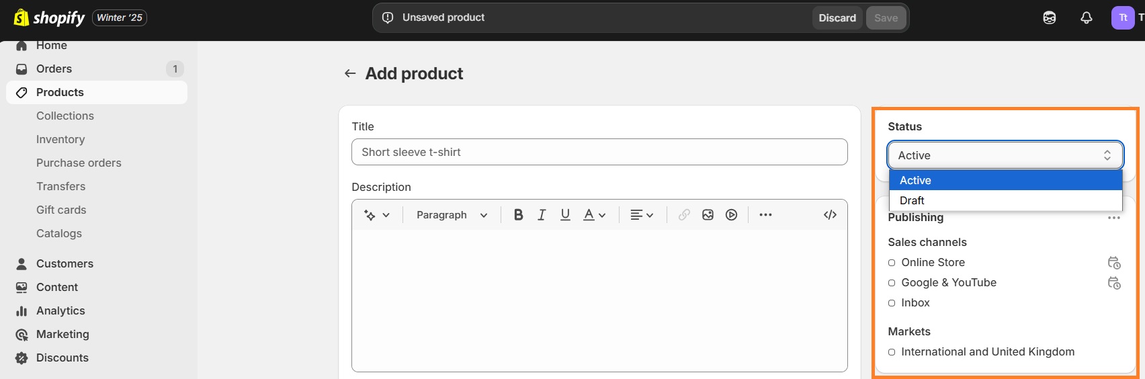Open the Paragraph style dropdown

452,215
